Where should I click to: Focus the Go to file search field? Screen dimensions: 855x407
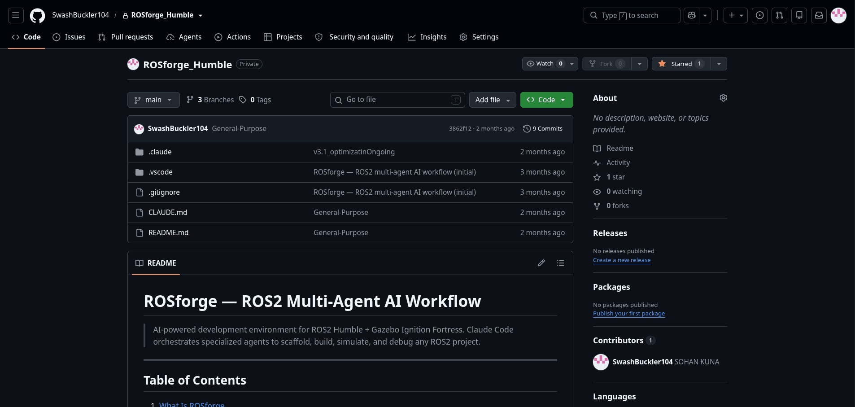[x=397, y=100]
